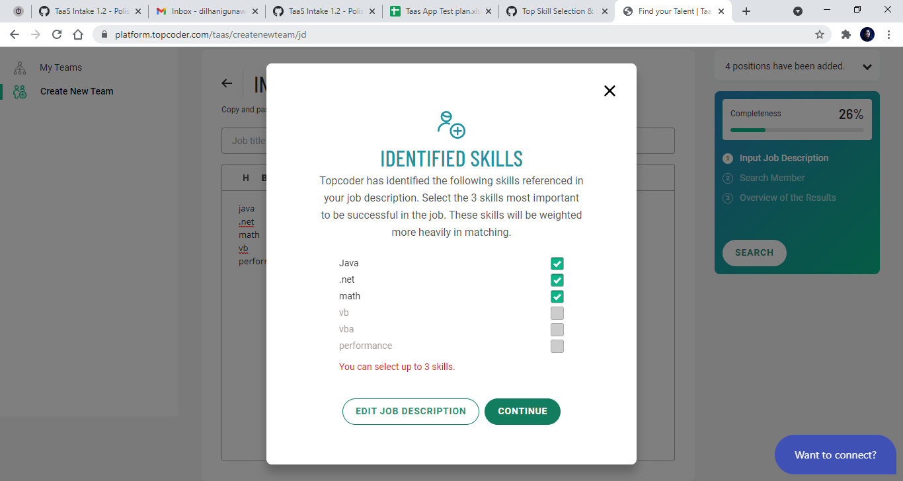Click the Search button in side panel
This screenshot has height=481, width=903.
(x=754, y=252)
